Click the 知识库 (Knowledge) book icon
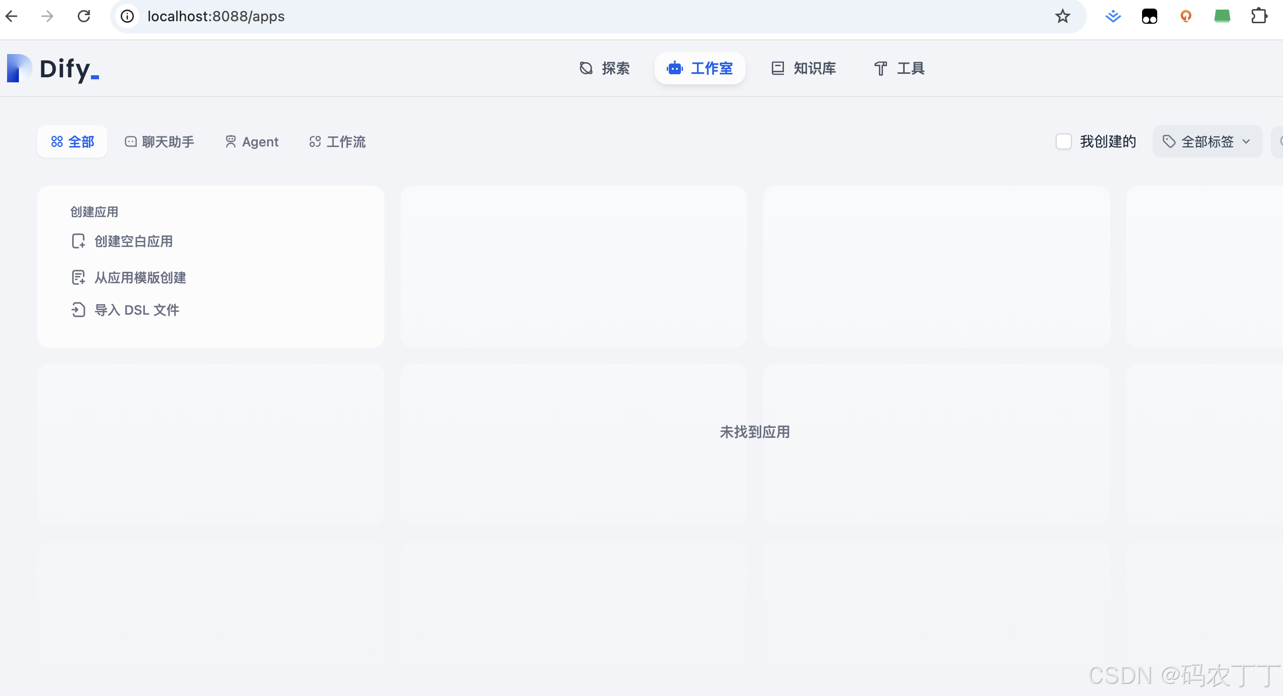The height and width of the screenshot is (696, 1283). pos(777,68)
